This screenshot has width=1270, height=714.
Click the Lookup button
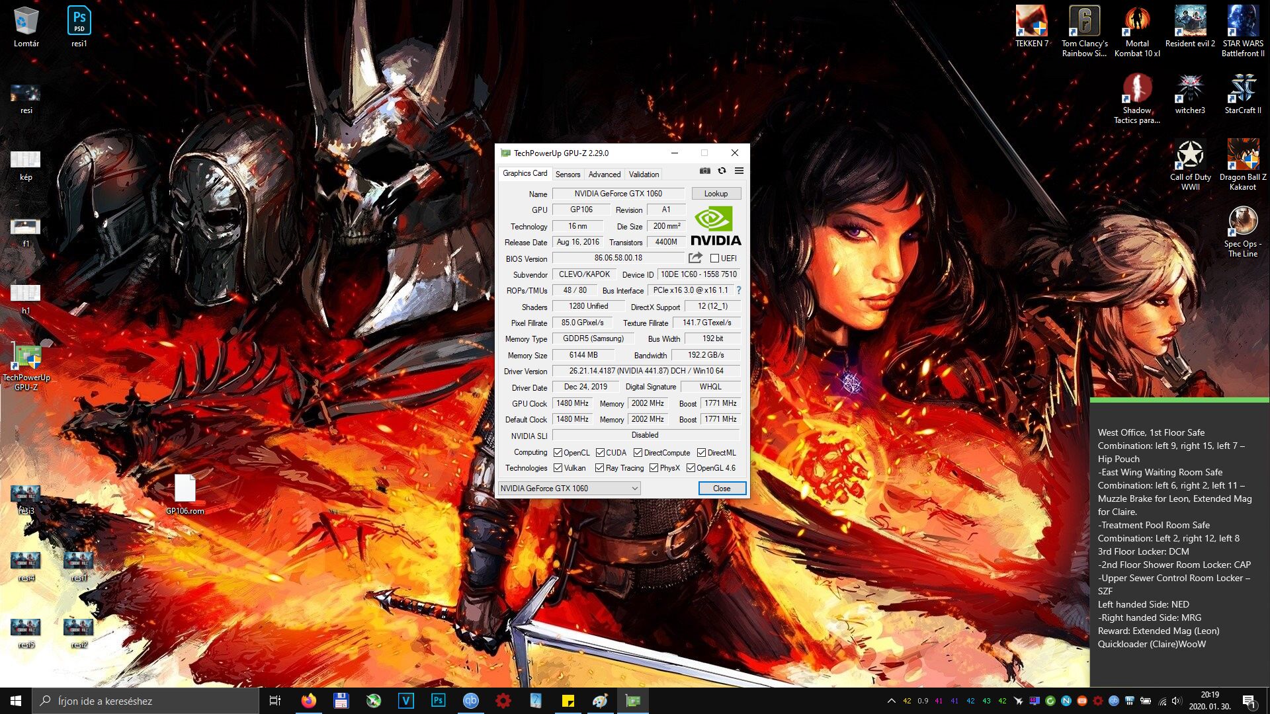tap(716, 194)
